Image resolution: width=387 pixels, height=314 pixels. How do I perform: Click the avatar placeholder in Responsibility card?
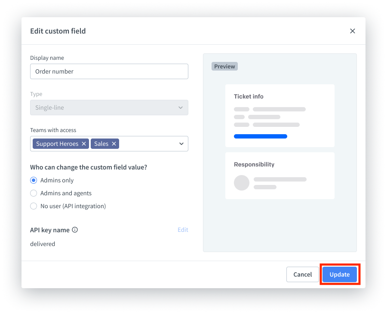[242, 183]
